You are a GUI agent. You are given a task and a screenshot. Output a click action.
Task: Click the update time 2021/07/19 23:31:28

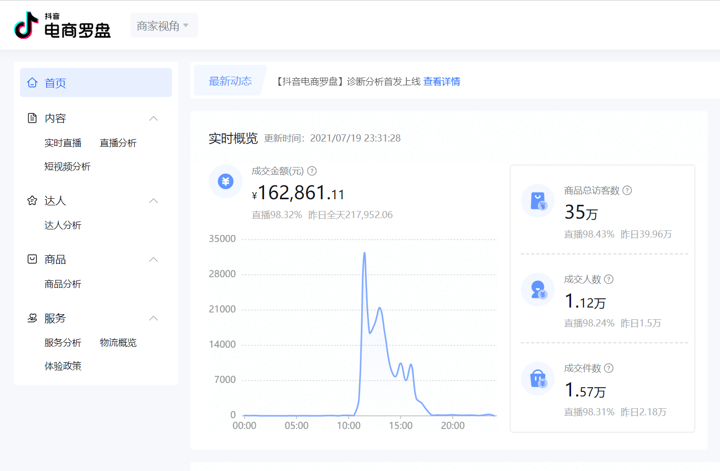(x=355, y=138)
